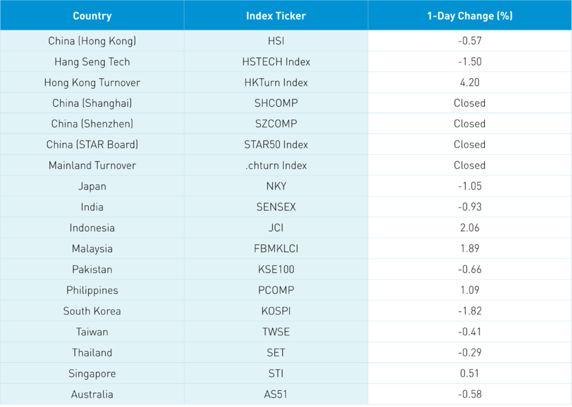Click the AS51 ticker cell
Image resolution: width=572 pixels, height=407 pixels.
(x=276, y=394)
